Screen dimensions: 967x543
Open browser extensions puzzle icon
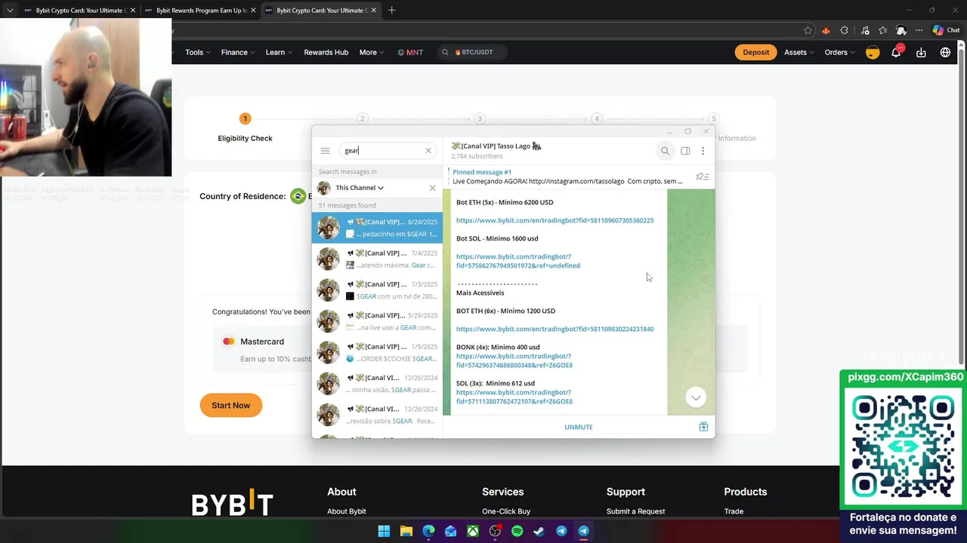tap(844, 31)
